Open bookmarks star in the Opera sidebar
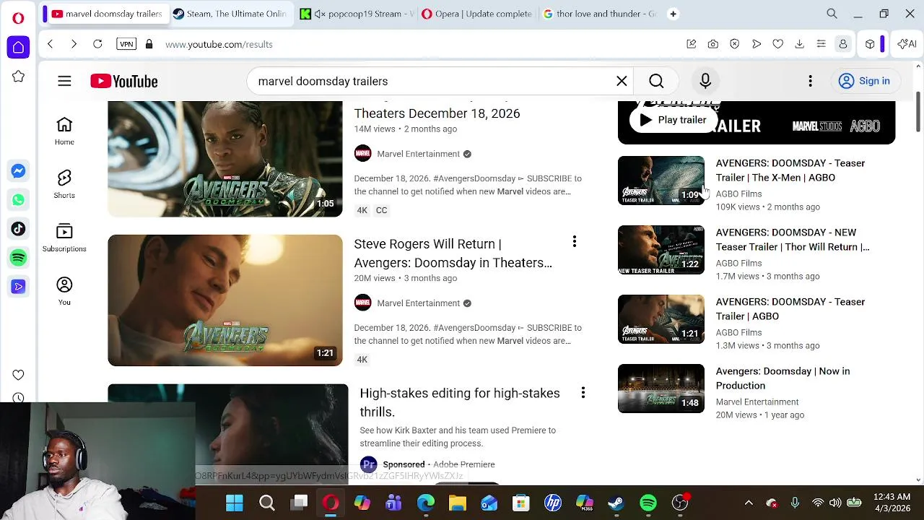Viewport: 924px width, 520px height. [18, 77]
